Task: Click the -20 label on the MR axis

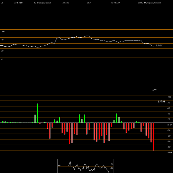Action: coord(169,130)
